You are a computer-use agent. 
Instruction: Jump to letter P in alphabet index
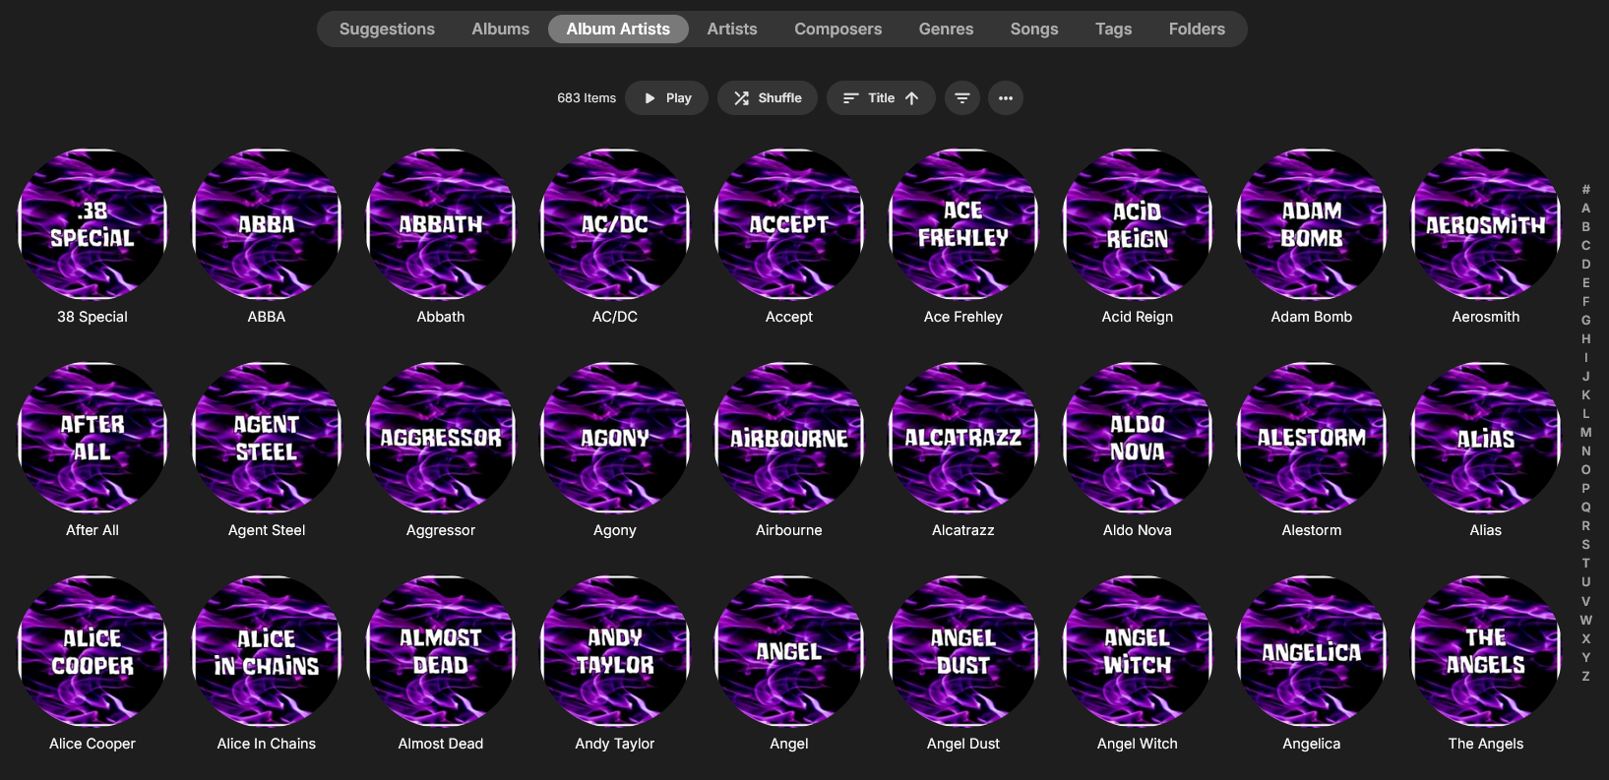tap(1585, 489)
